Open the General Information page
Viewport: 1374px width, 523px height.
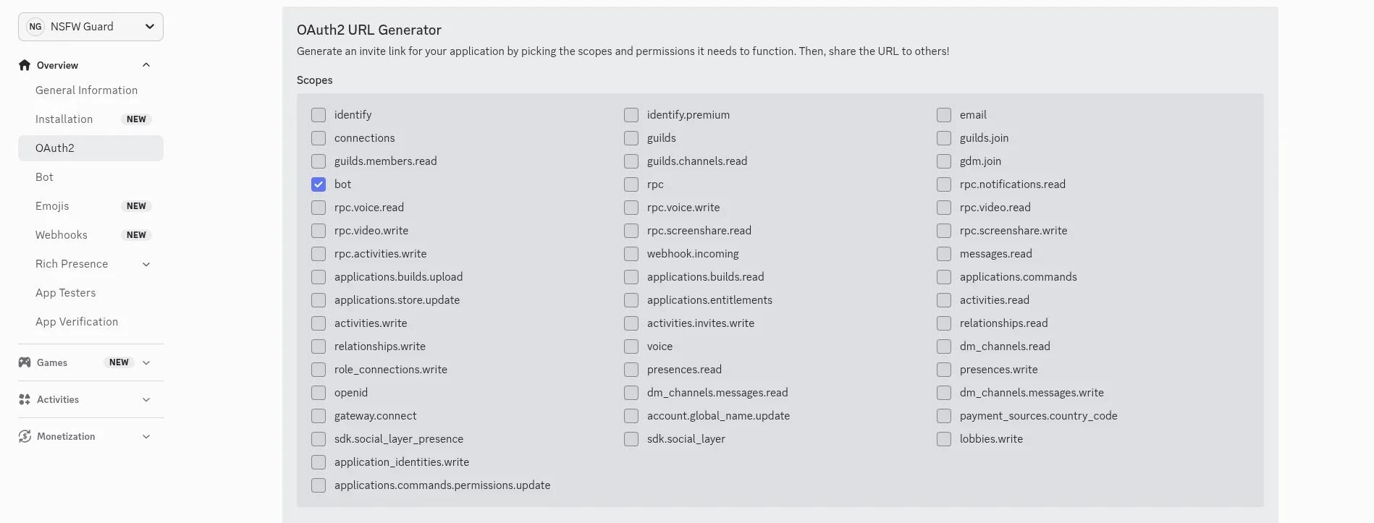[86, 90]
